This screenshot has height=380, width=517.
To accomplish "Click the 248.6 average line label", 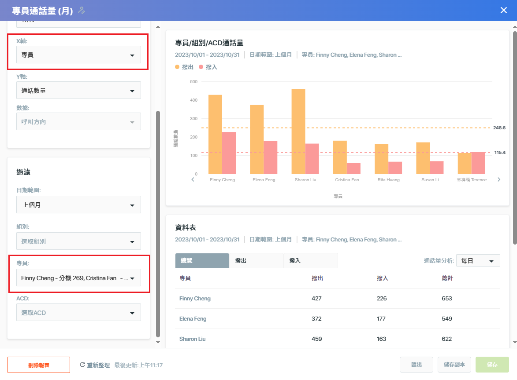I will tap(499, 128).
